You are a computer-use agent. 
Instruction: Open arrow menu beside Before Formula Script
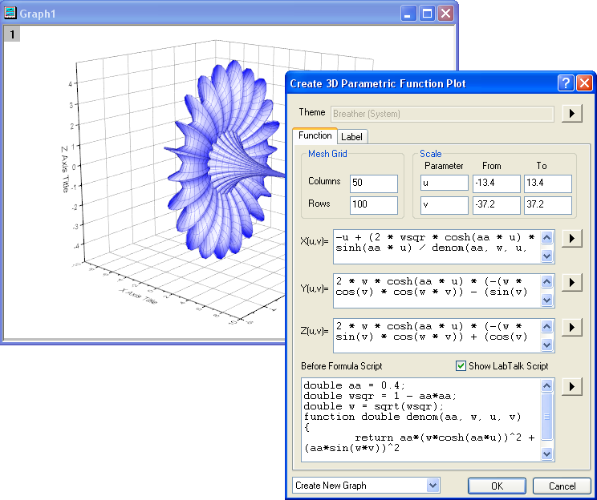[571, 387]
